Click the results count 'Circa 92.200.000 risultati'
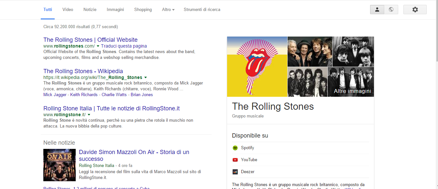The height and width of the screenshot is (189, 438). click(81, 27)
